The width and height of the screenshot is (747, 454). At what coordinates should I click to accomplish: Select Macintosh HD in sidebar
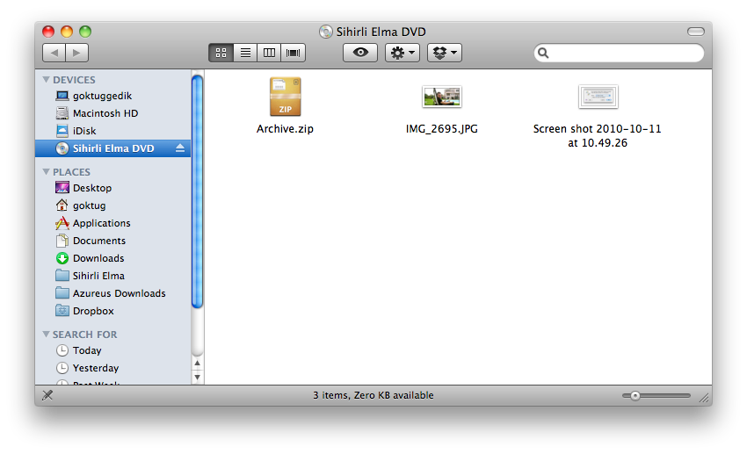pyautogui.click(x=105, y=113)
